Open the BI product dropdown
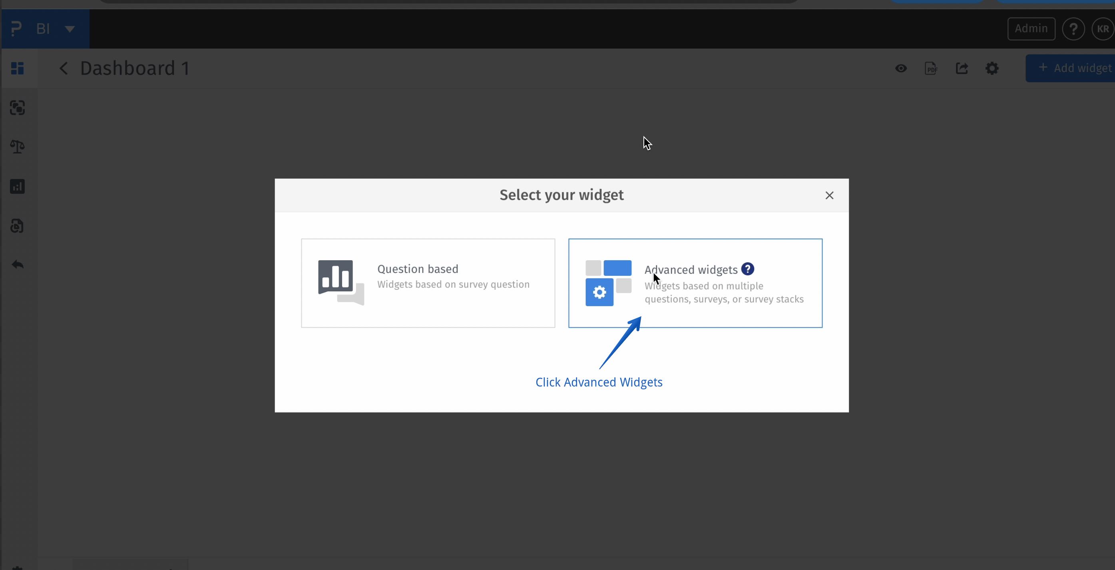Image resolution: width=1115 pixels, height=570 pixels. click(x=70, y=28)
